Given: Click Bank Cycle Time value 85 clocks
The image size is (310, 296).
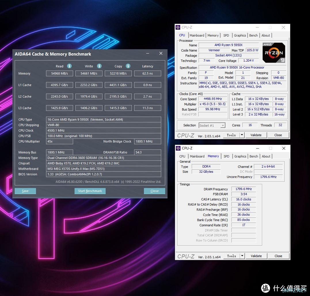Looking at the screenshot, I should (x=244, y=220).
